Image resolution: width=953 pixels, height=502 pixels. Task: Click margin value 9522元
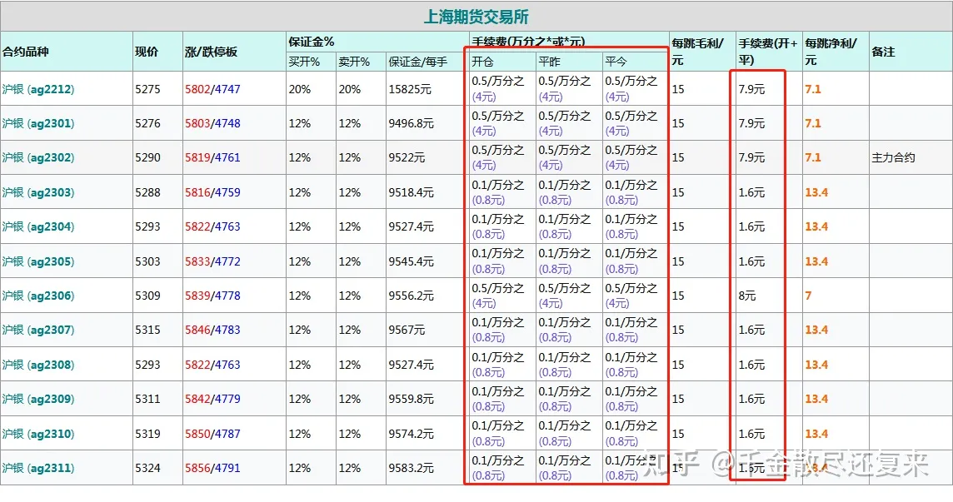[x=407, y=157]
